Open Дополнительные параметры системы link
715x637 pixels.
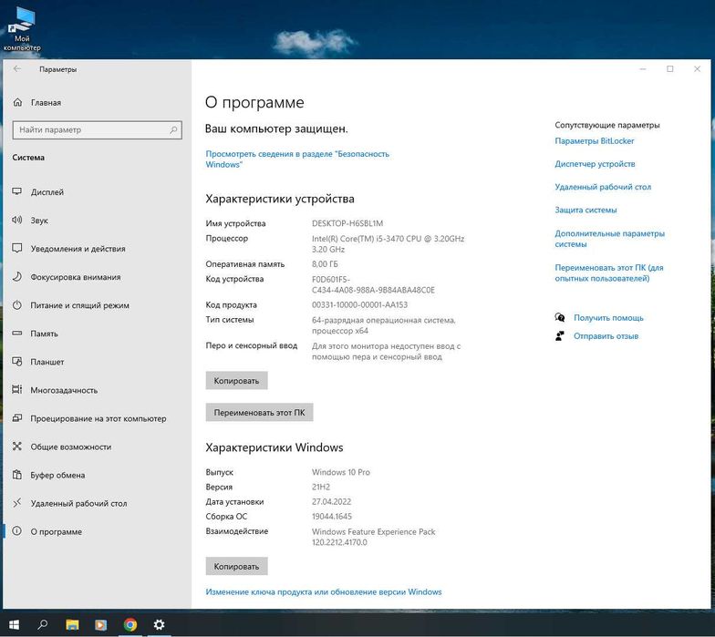coord(609,239)
